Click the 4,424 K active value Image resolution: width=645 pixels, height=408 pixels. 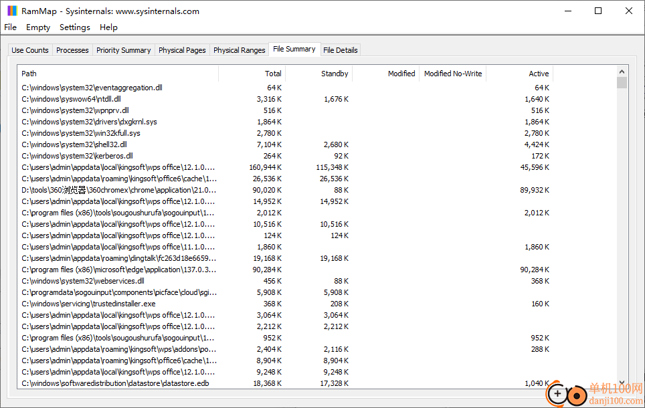coord(537,144)
